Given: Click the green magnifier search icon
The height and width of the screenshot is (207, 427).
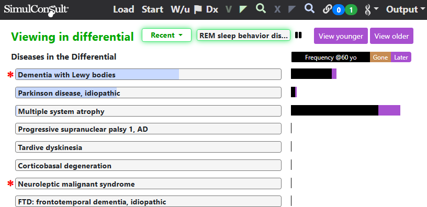Looking at the screenshot, I should 261,9.
